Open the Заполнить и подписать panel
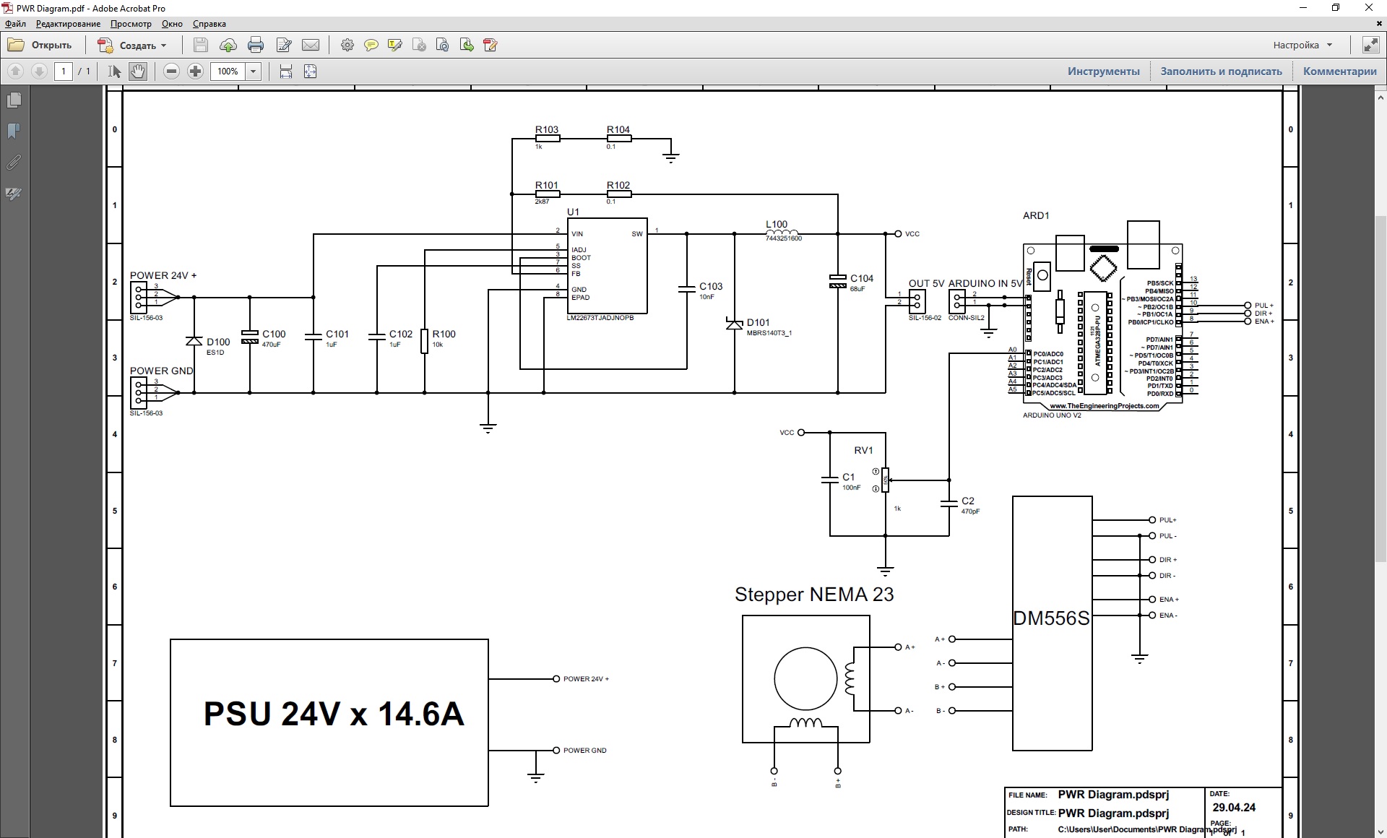1387x838 pixels. point(1221,71)
